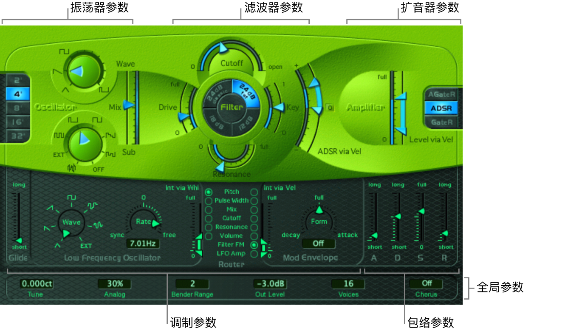Choose the ADSR amplifier envelope mode
This screenshot has width=582, height=331.
click(441, 108)
